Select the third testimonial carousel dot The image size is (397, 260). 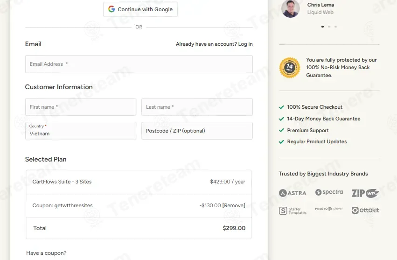pyautogui.click(x=336, y=27)
